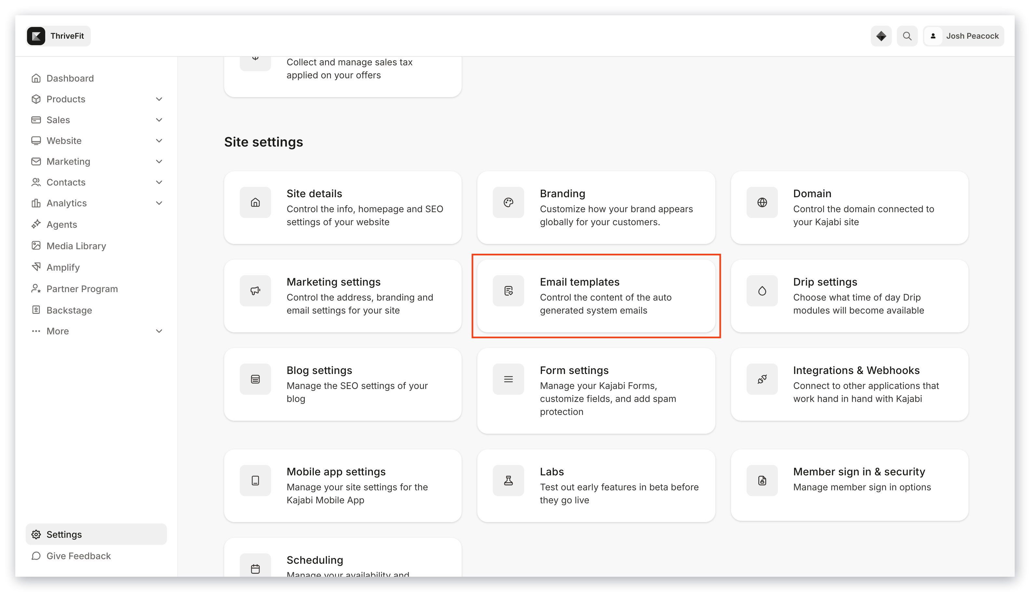This screenshot has width=1030, height=592.
Task: Click the Member sign in lock icon
Action: 762,480
